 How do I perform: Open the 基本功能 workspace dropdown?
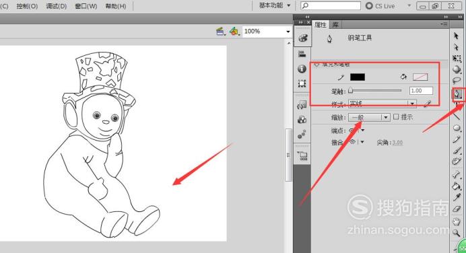(274, 5)
